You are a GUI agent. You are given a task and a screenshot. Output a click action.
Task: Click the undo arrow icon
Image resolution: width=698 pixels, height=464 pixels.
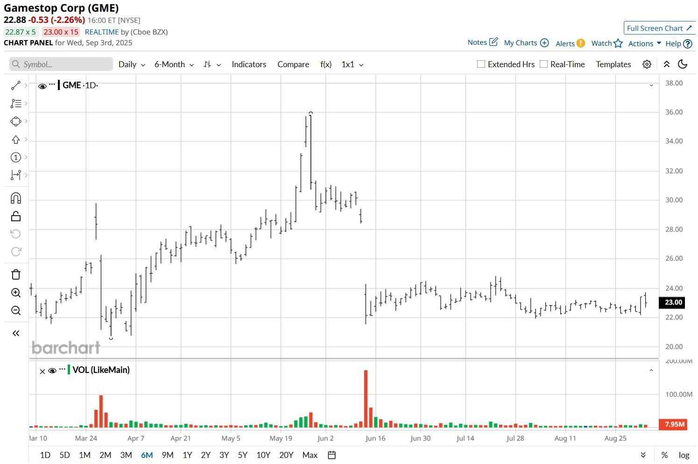pos(15,233)
